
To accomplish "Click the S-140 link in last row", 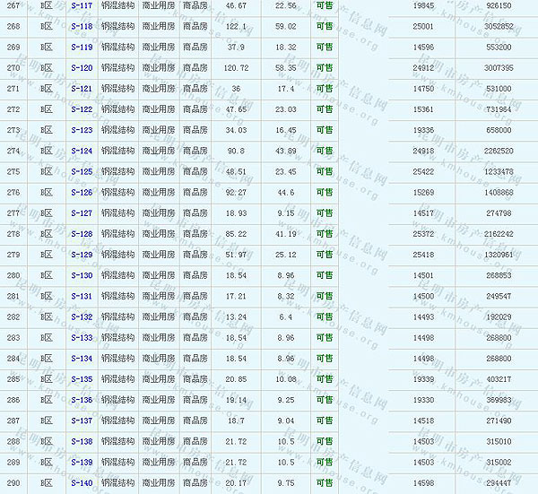I will point(81,483).
